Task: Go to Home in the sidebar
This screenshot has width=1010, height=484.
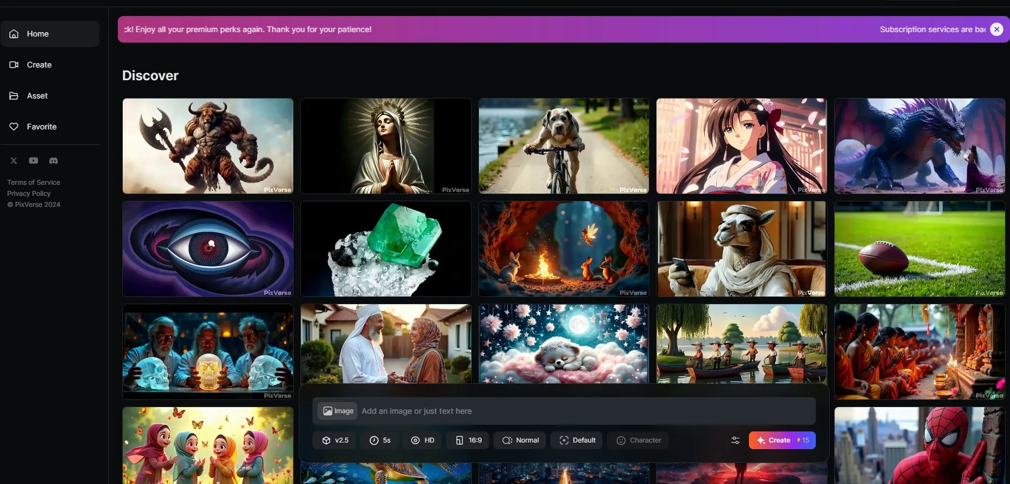Action: (x=38, y=34)
